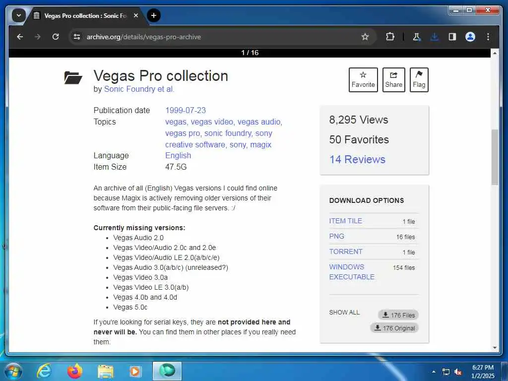Click the page scrollbar thumb
Image resolution: width=508 pixels, height=381 pixels.
coord(495,157)
